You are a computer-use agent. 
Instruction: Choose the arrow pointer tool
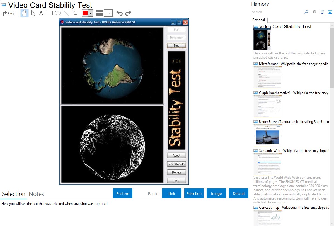click(33, 13)
